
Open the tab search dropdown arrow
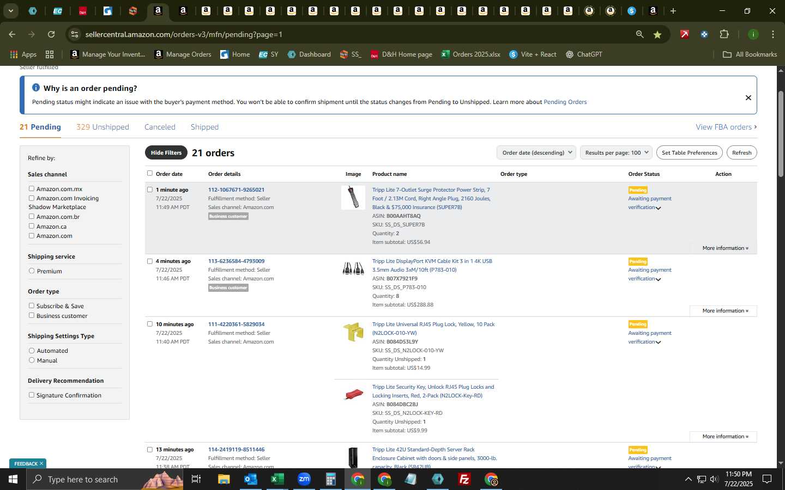(x=10, y=11)
